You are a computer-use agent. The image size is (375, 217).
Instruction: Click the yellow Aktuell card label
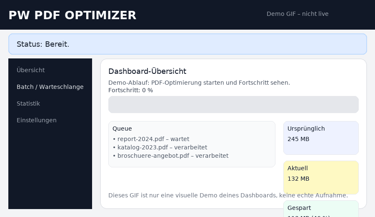point(297,168)
